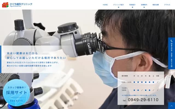
Task: Click the Saturday morning availability dot
Action: tap(153, 82)
